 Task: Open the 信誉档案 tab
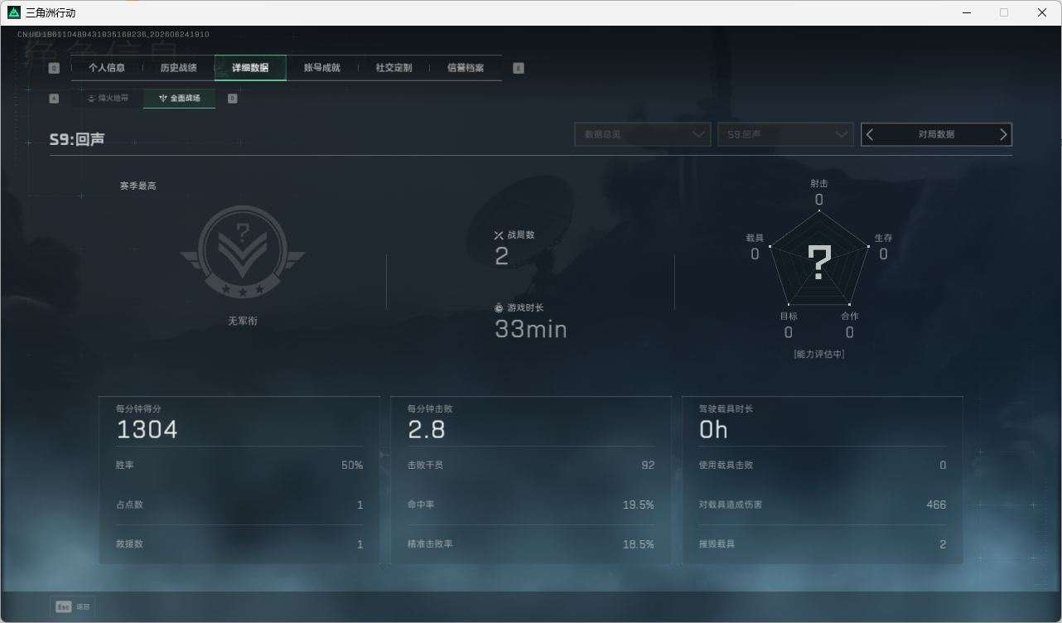tap(466, 68)
